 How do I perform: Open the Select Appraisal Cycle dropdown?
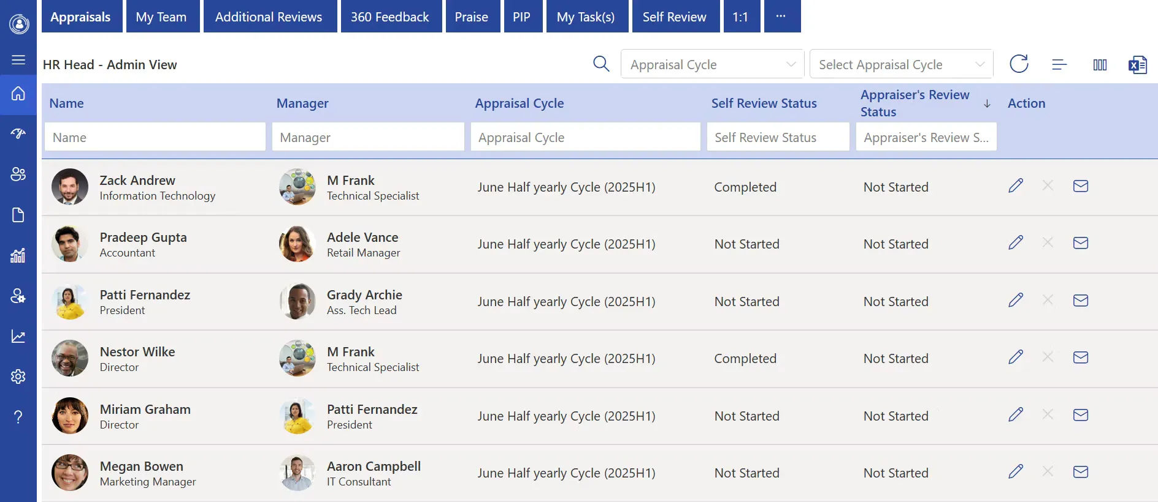click(901, 64)
